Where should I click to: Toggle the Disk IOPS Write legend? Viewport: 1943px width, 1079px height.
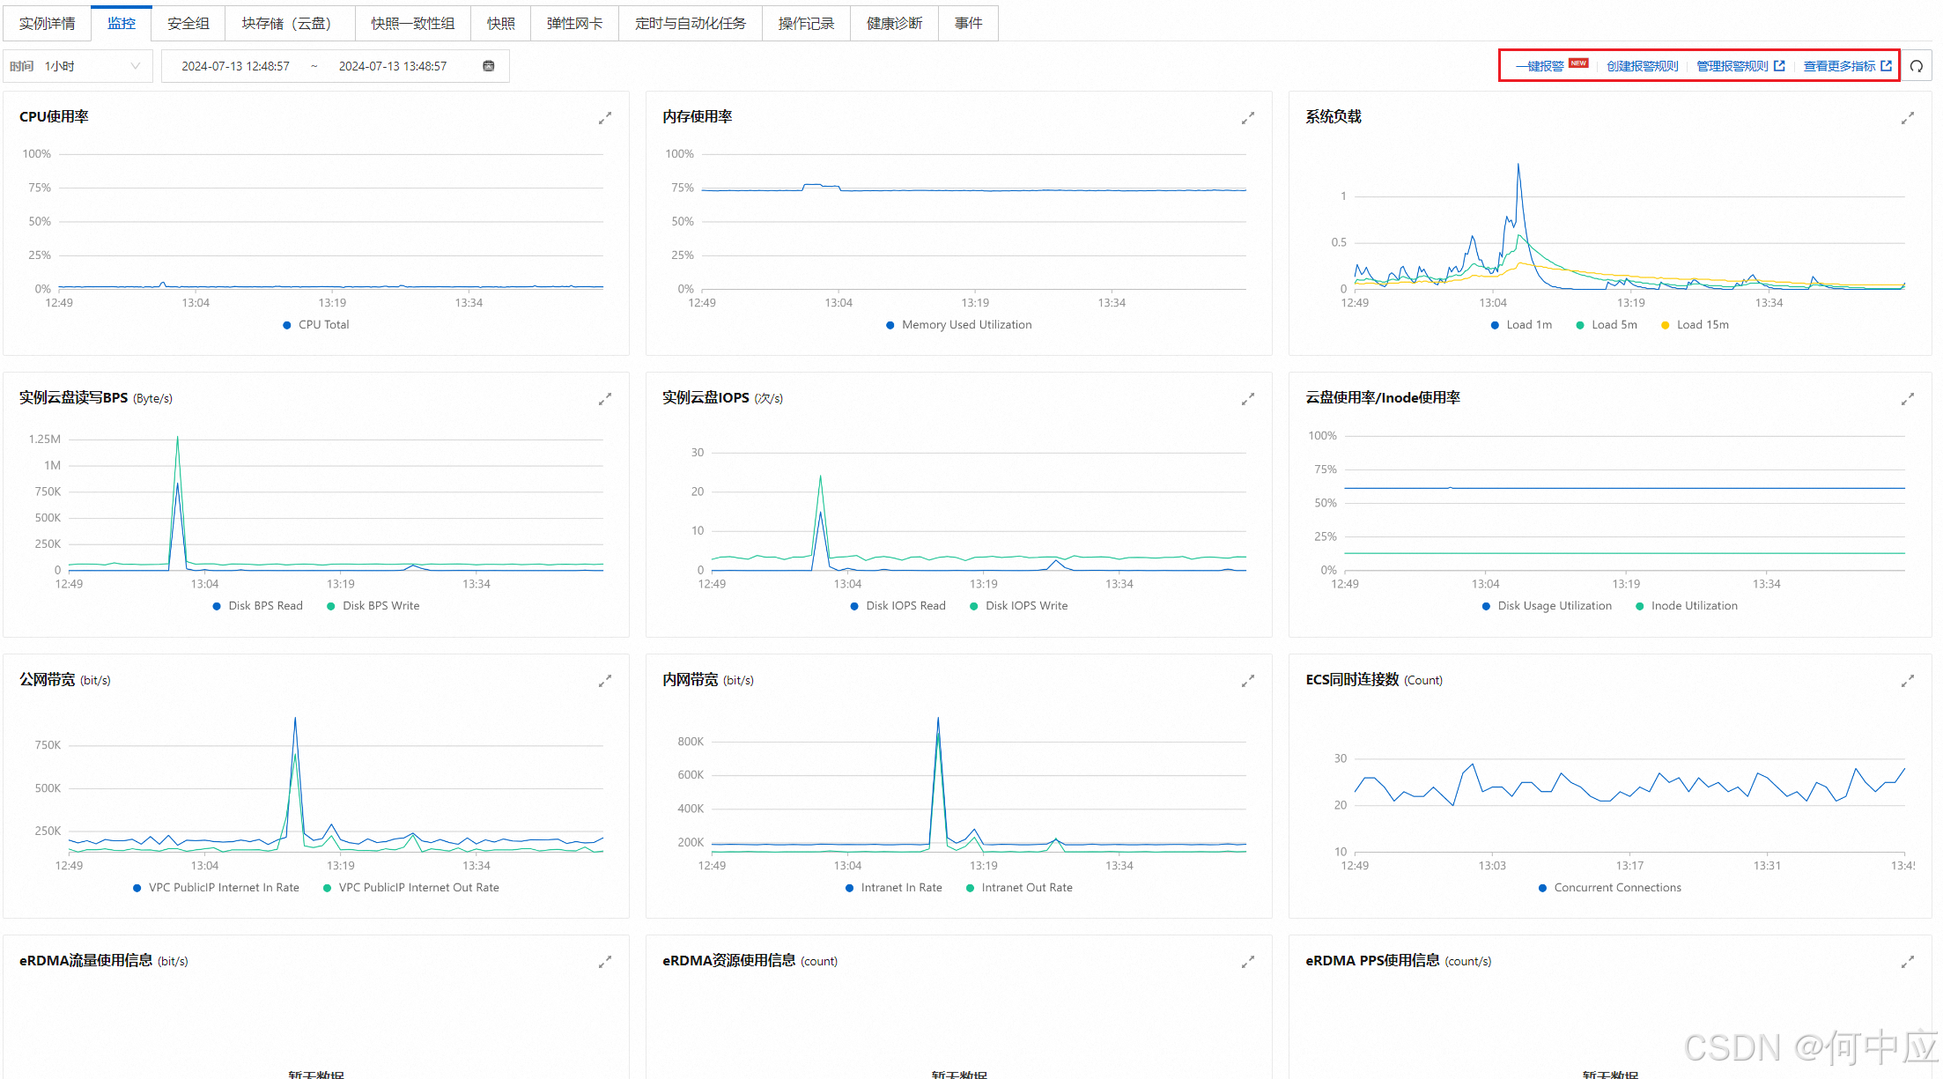(x=1018, y=606)
